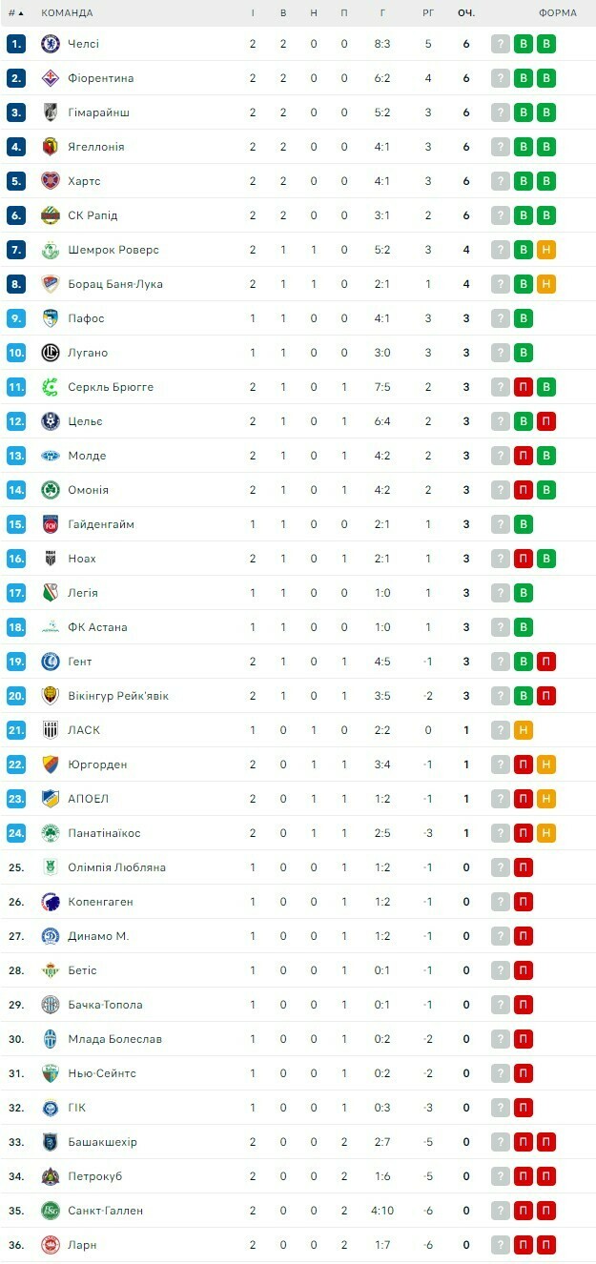Sort standings by ОЧ. points column
The height and width of the screenshot is (1264, 596).
pos(466,13)
